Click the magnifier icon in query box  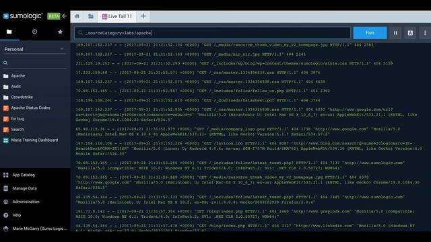pyautogui.click(x=80, y=33)
